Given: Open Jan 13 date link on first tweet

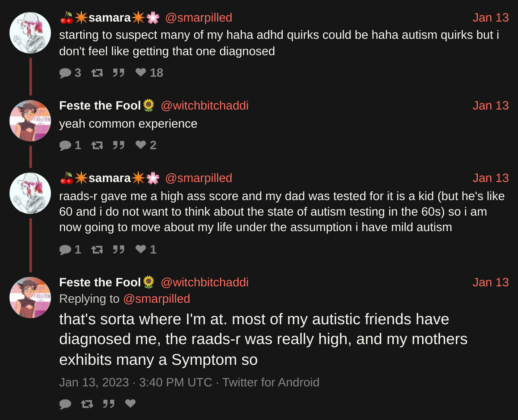Looking at the screenshot, I should pos(490,18).
